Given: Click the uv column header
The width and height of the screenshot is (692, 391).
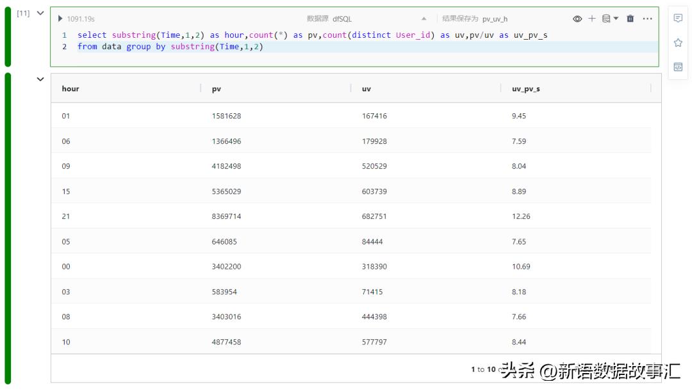Looking at the screenshot, I should [x=367, y=89].
